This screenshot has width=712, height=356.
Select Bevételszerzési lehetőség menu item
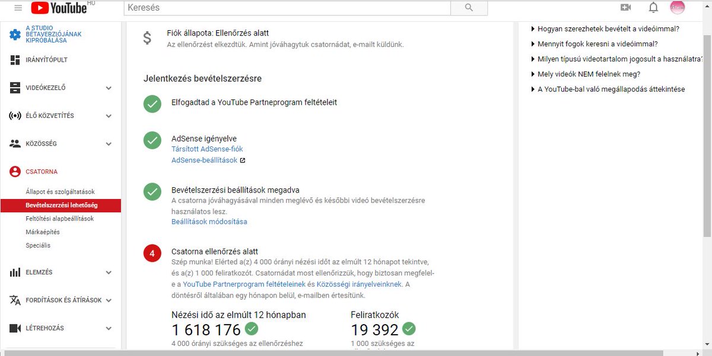(x=61, y=206)
